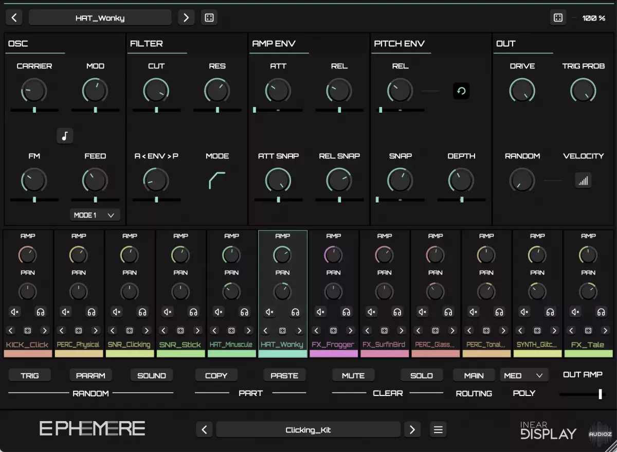This screenshot has width=617, height=452.
Task: Select filter mode shape icon
Action: (x=217, y=180)
